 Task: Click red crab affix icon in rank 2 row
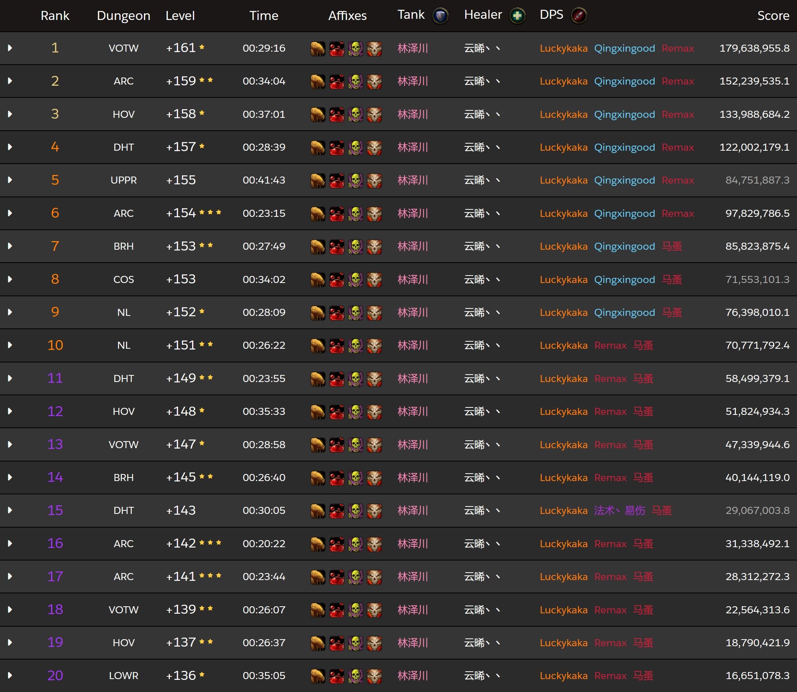coord(336,82)
